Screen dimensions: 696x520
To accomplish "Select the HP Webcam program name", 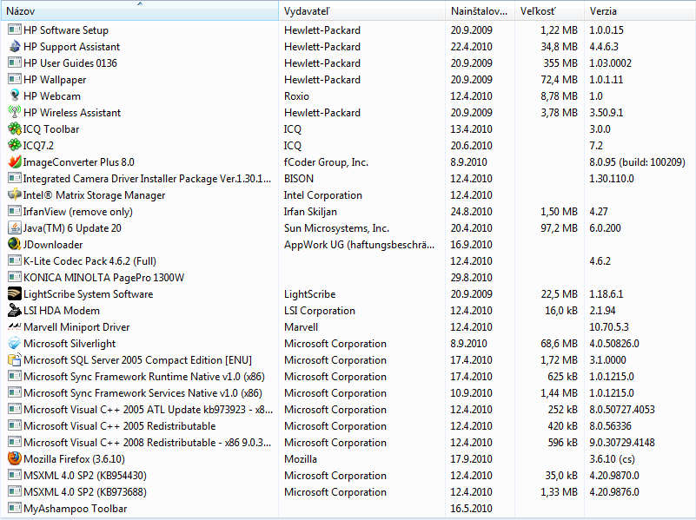I will tap(52, 96).
